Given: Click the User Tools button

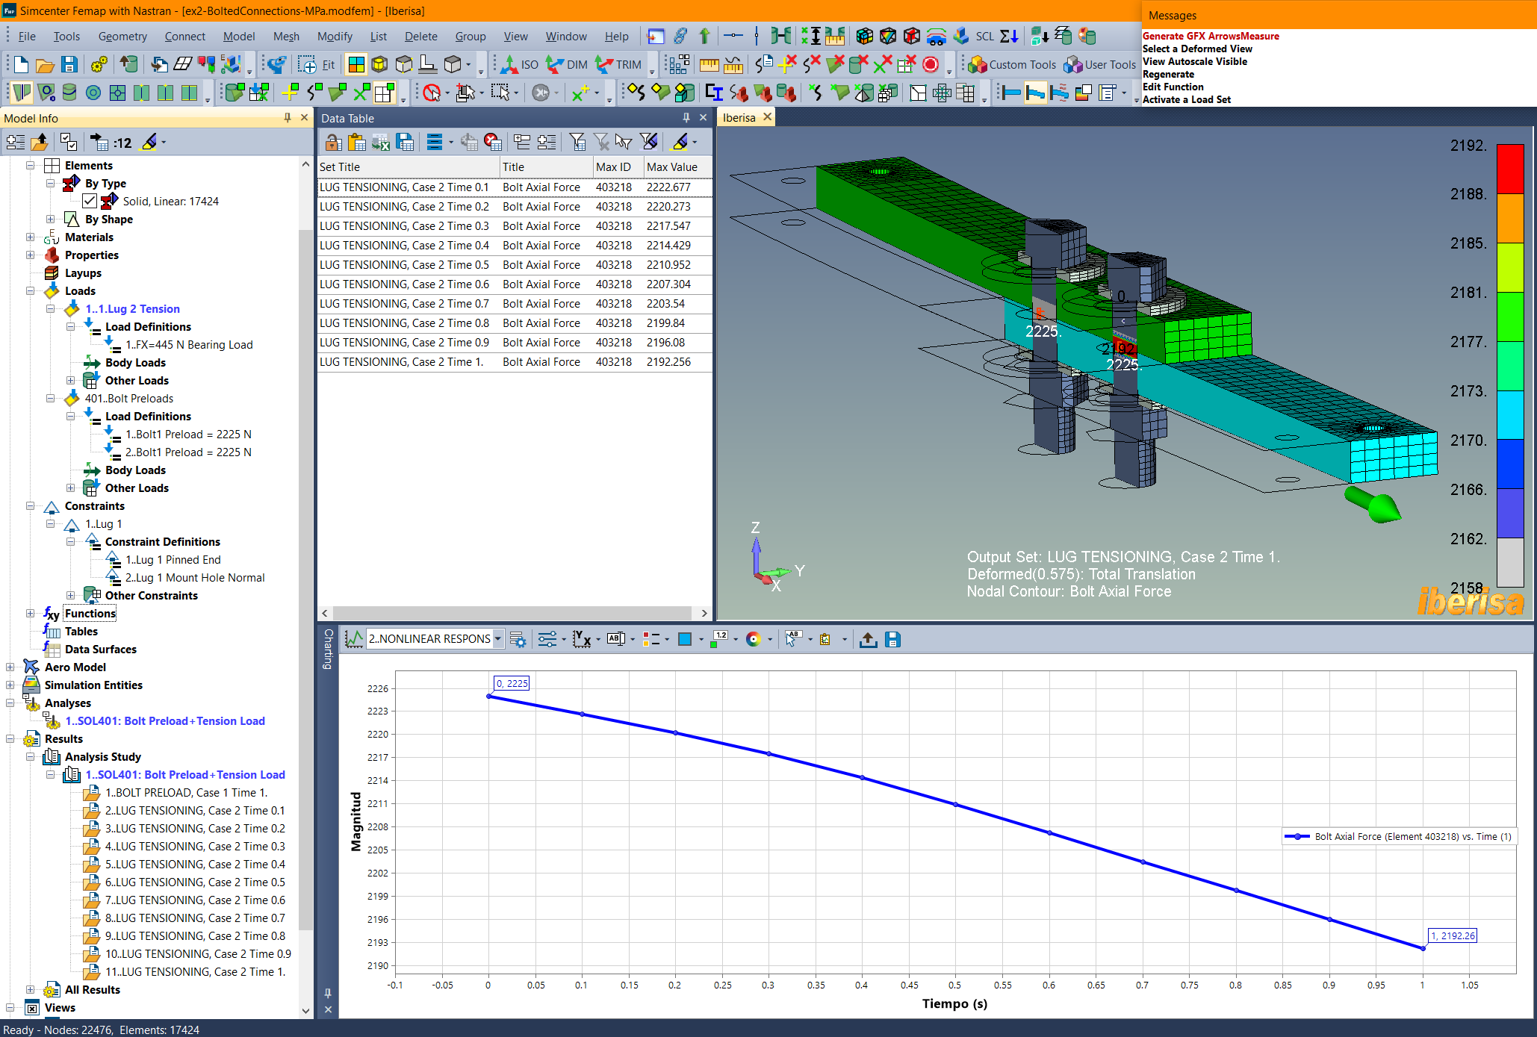Looking at the screenshot, I should point(1100,65).
